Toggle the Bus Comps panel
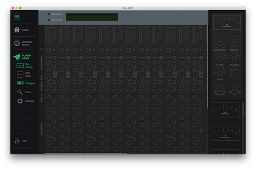Viewport: 256px width, 169px height. click(24, 66)
